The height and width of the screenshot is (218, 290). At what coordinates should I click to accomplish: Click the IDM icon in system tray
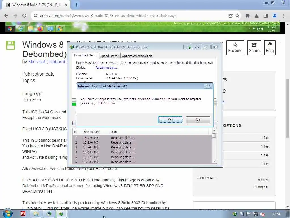235,214
